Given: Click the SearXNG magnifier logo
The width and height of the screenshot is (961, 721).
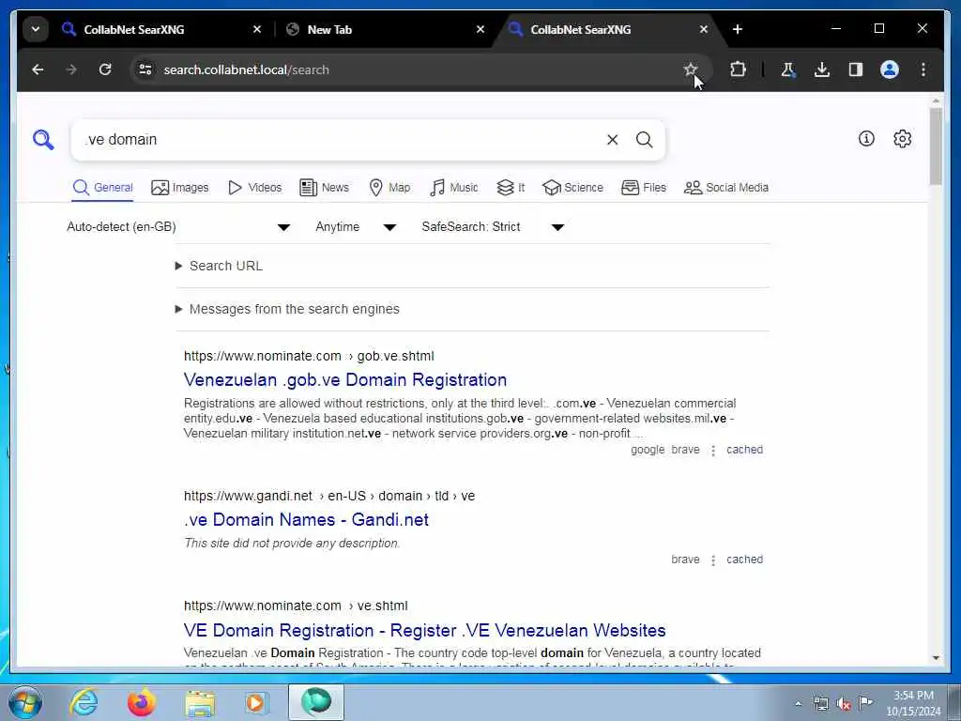Looking at the screenshot, I should [43, 140].
